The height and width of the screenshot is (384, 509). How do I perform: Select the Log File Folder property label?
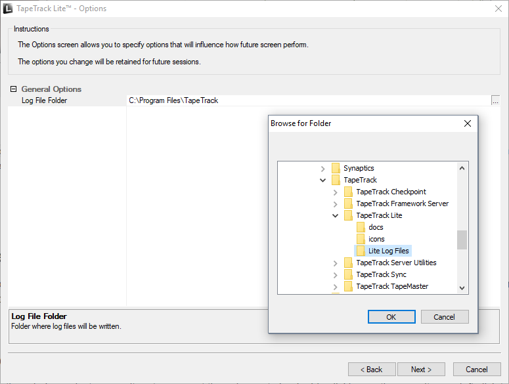click(44, 100)
